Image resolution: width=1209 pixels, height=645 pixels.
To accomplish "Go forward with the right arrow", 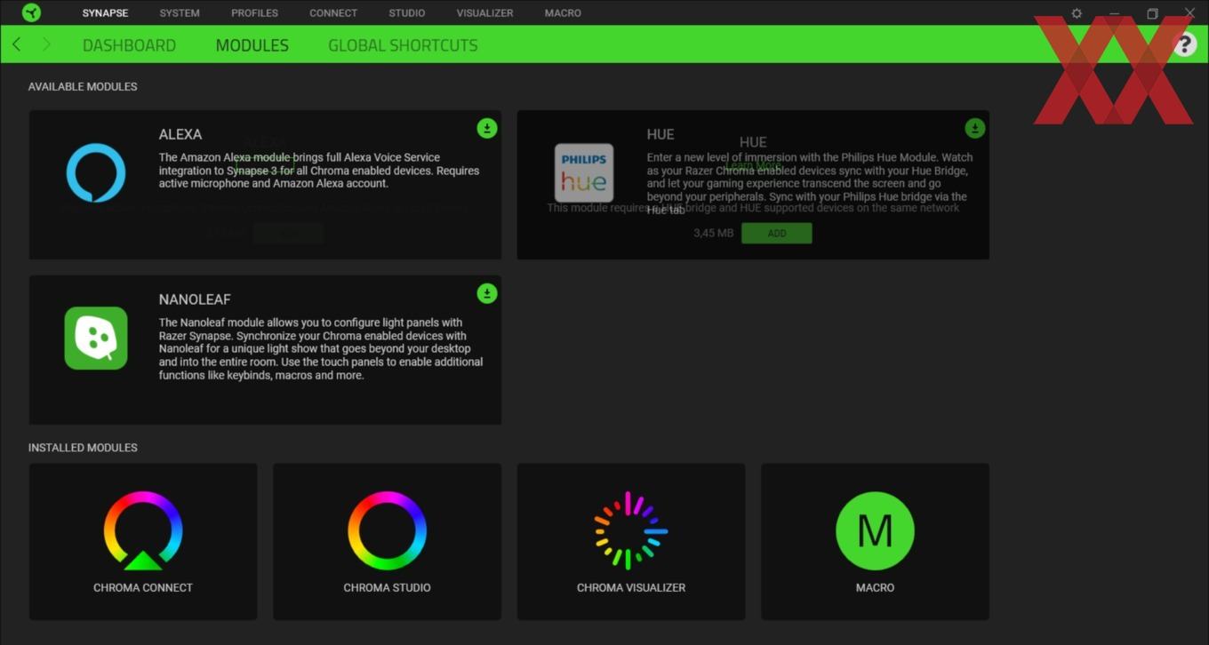I will tap(46, 44).
